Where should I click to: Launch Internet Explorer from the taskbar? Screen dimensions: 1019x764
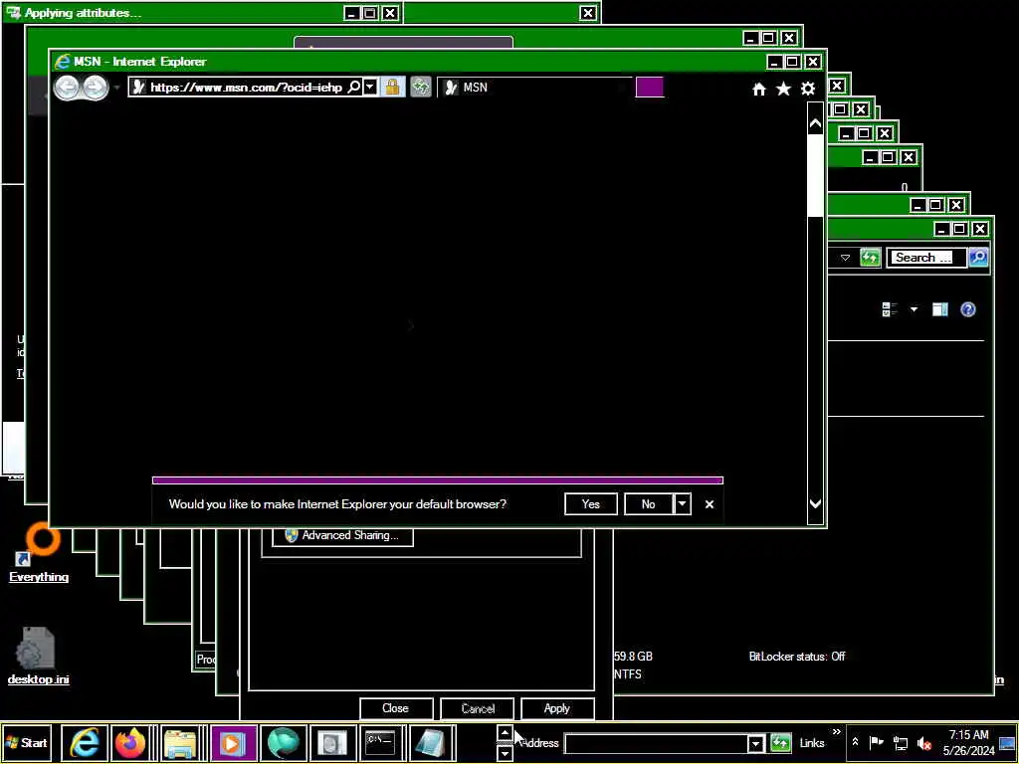pyautogui.click(x=85, y=742)
